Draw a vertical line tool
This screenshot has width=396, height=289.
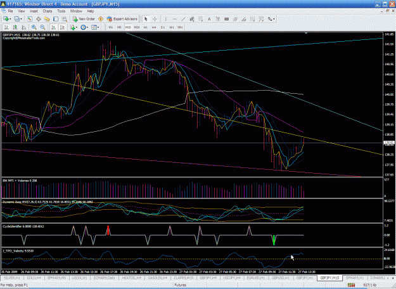point(165,19)
